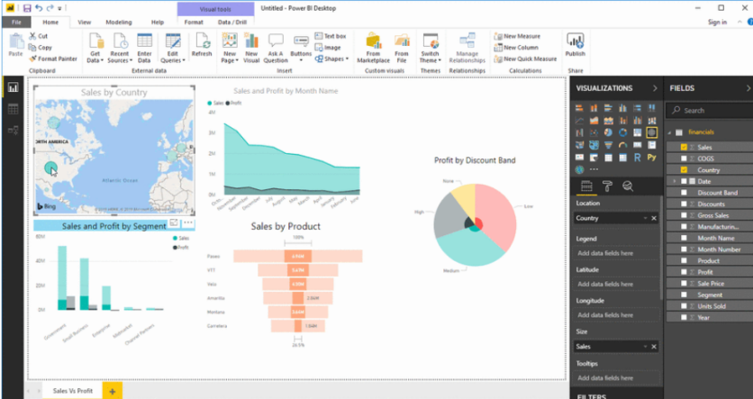The width and height of the screenshot is (753, 399).
Task: Click Refresh in the External data group
Action: pyautogui.click(x=202, y=47)
